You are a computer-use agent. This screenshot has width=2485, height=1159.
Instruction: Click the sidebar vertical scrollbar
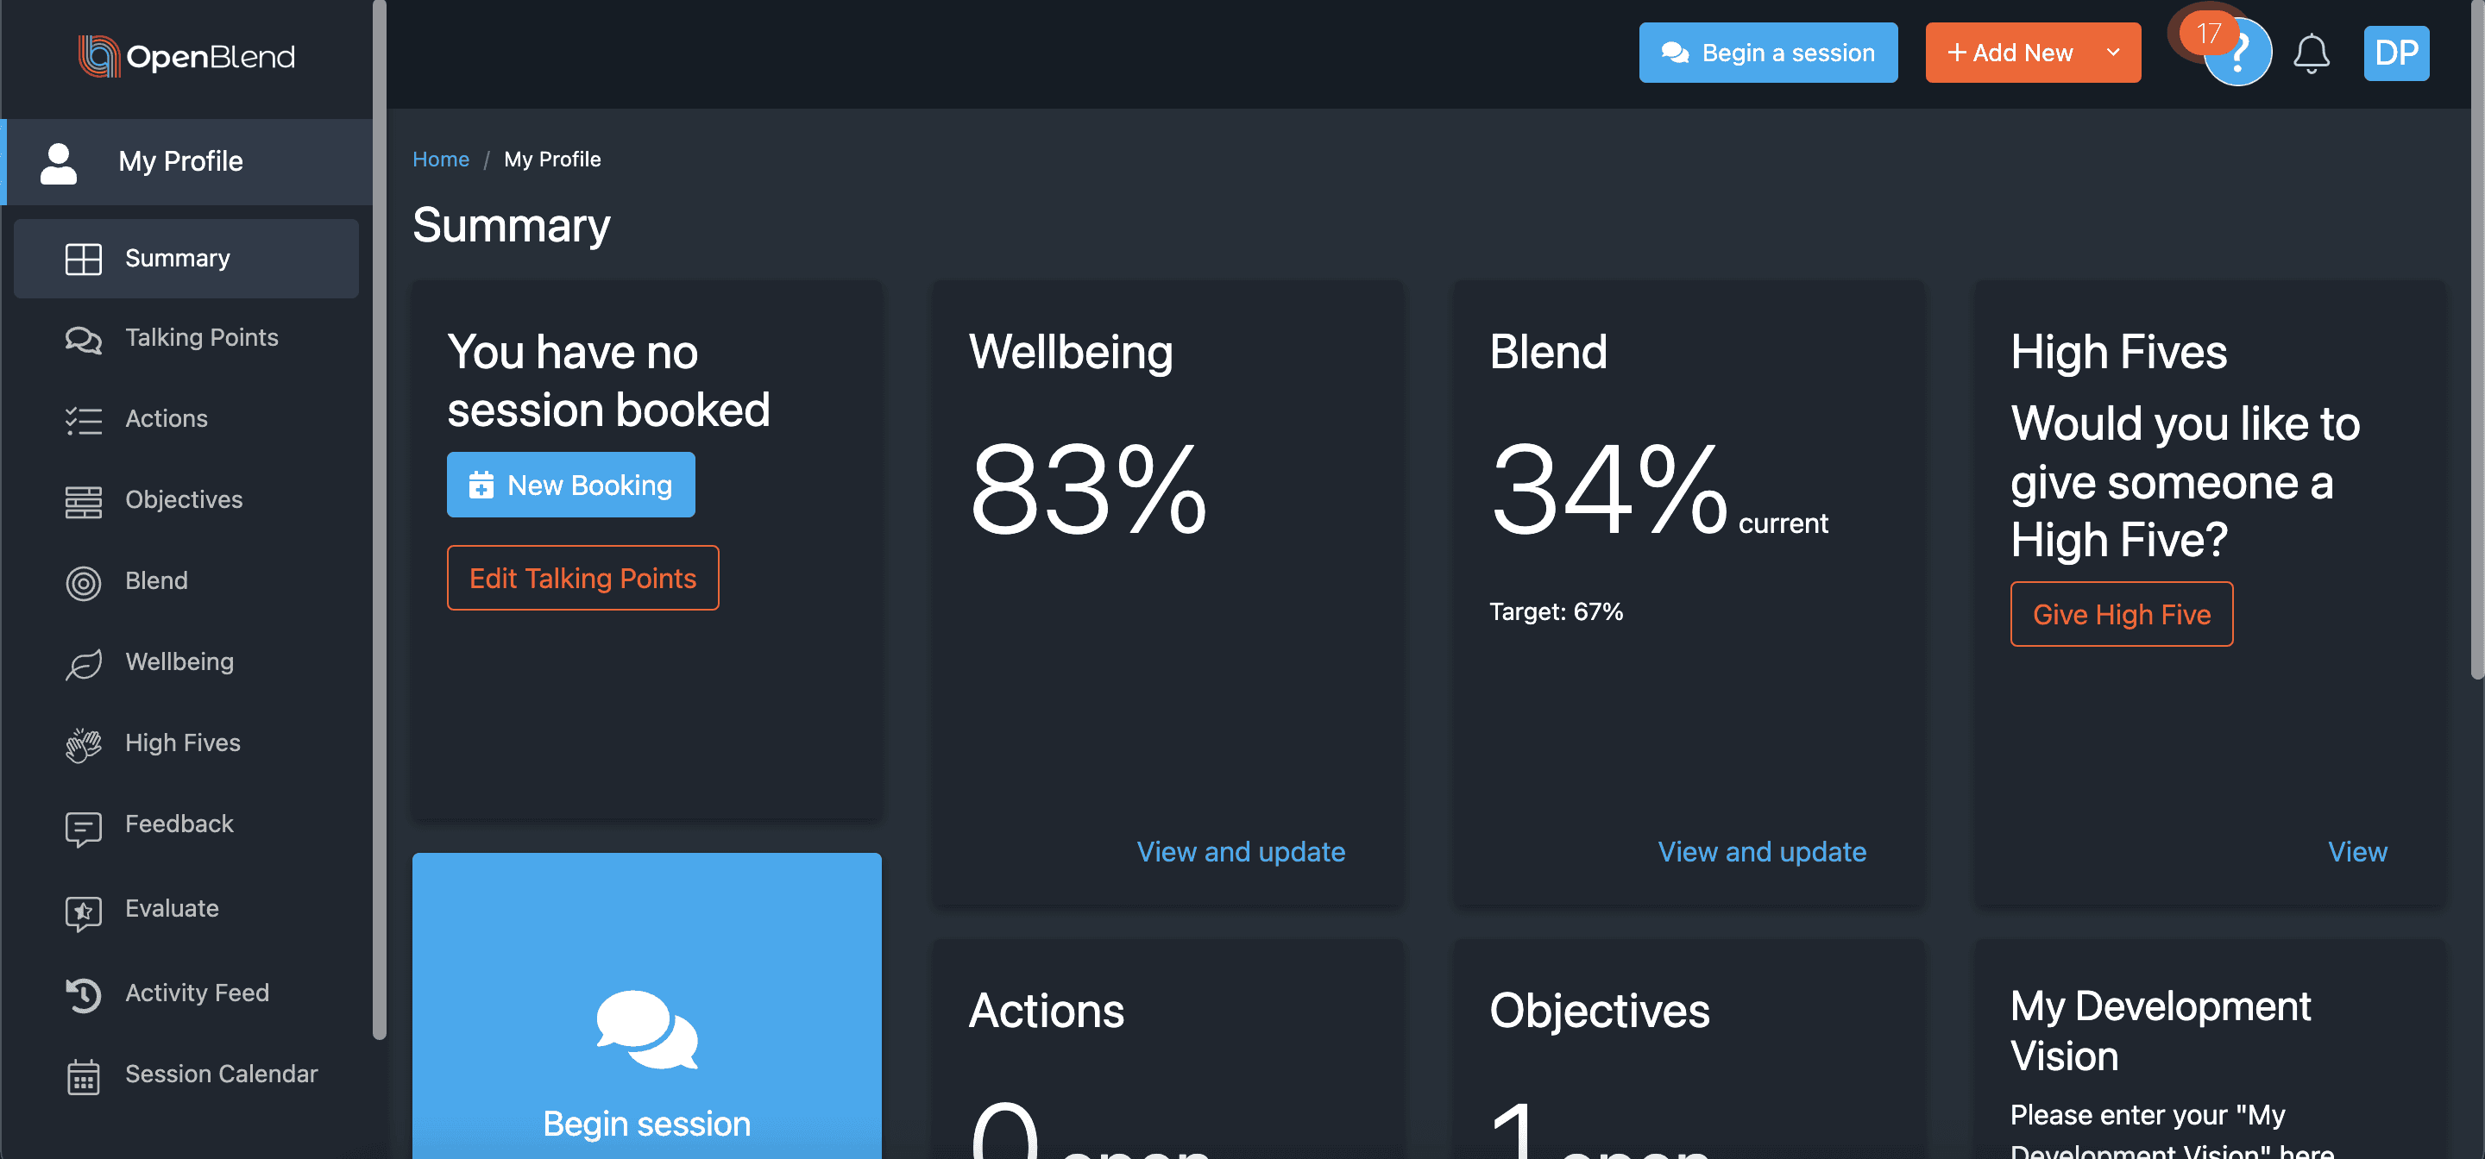(x=379, y=521)
